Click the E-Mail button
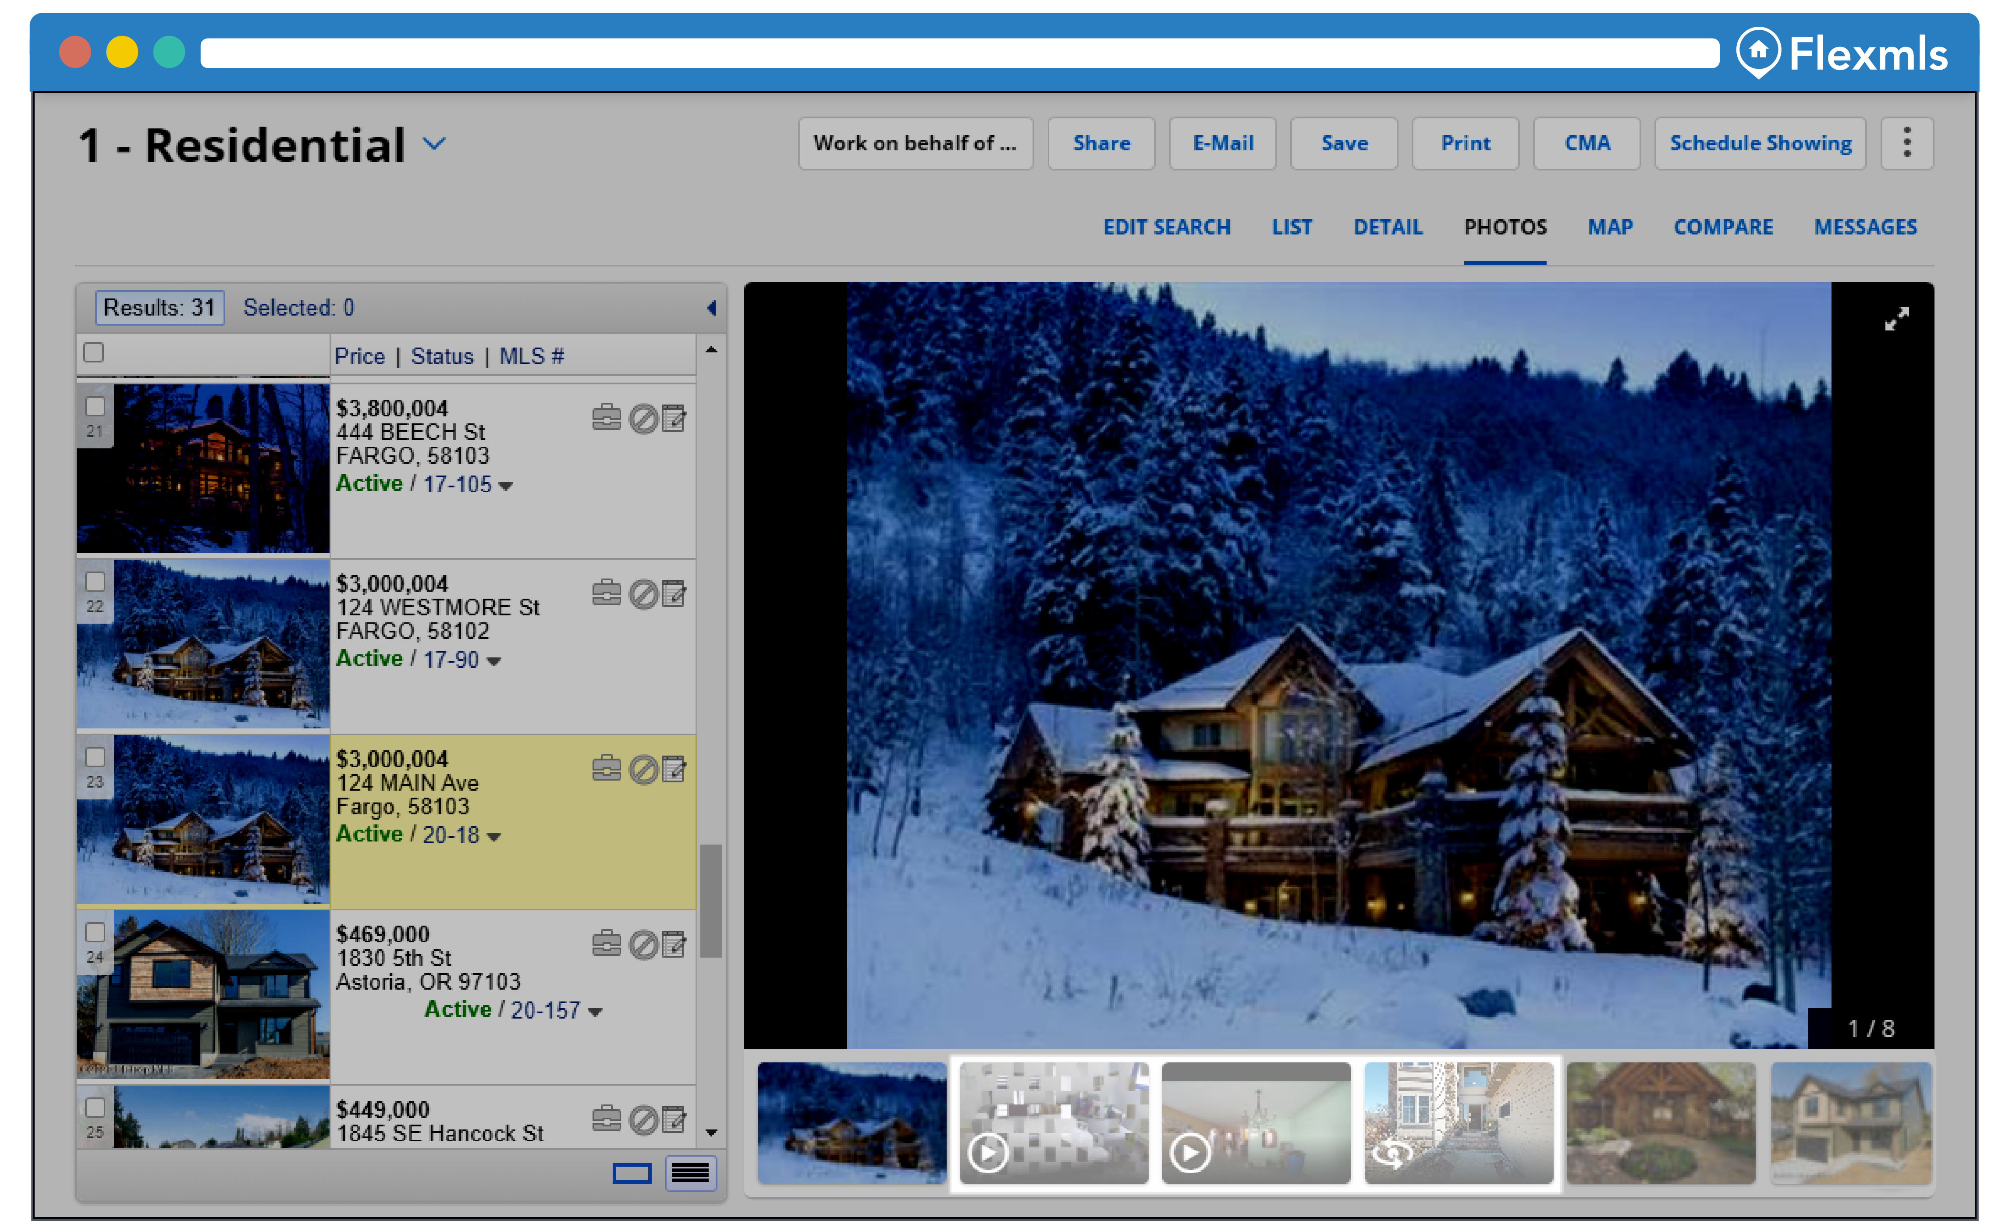The image size is (2009, 1232). [1222, 143]
